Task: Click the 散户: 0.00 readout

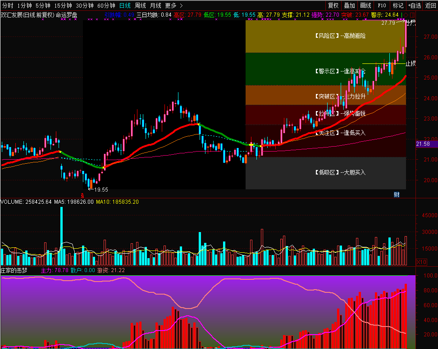Action: pyautogui.click(x=82, y=270)
